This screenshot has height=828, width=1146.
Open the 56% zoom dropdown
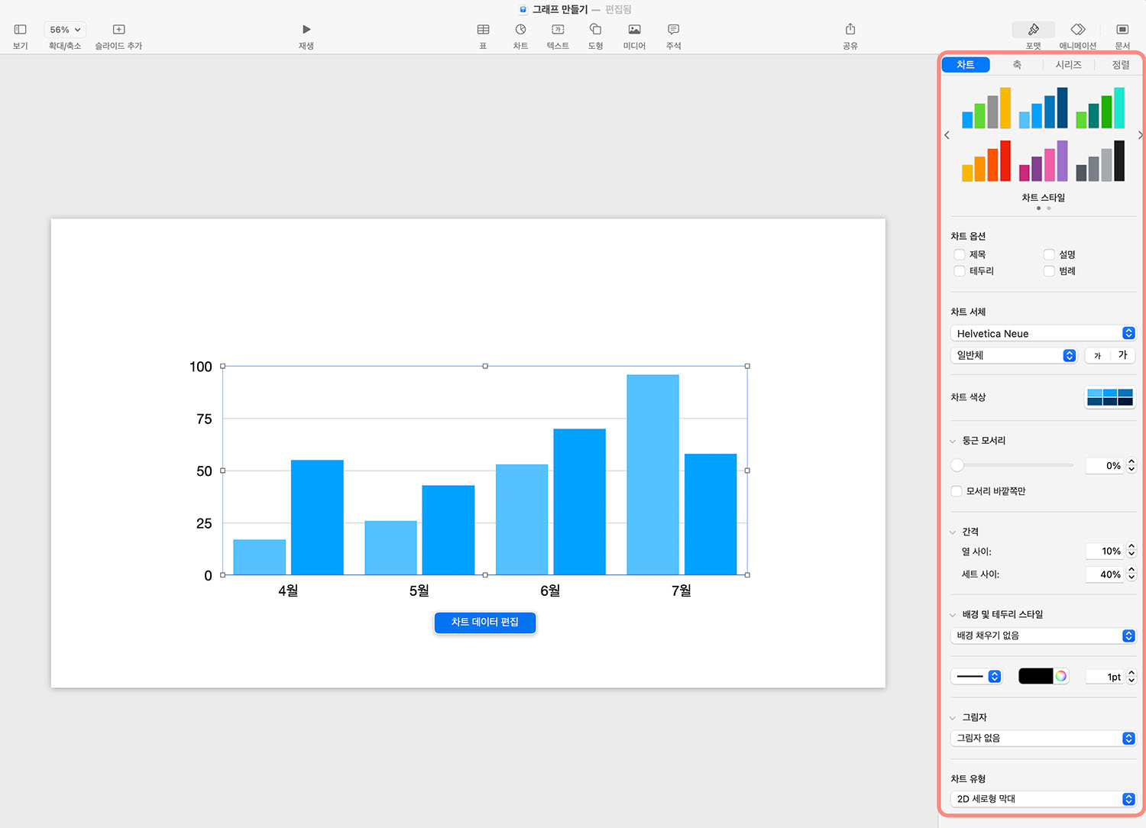click(65, 30)
